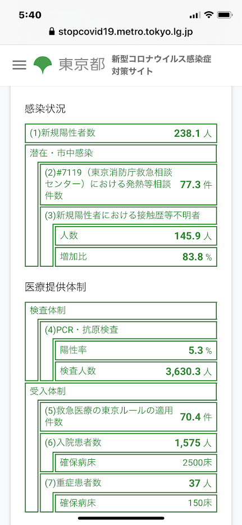Select the (2)#7119 発熱等相談件数 box

(129, 185)
